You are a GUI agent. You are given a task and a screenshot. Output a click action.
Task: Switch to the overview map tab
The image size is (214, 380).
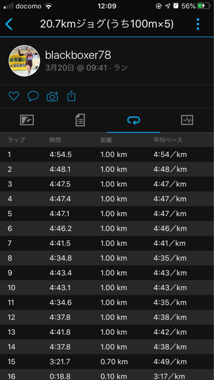point(27,120)
